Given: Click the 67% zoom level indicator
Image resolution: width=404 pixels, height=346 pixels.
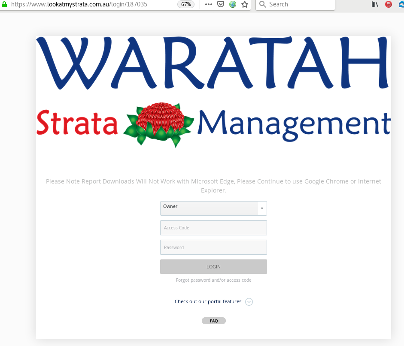Looking at the screenshot, I should click(x=186, y=4).
